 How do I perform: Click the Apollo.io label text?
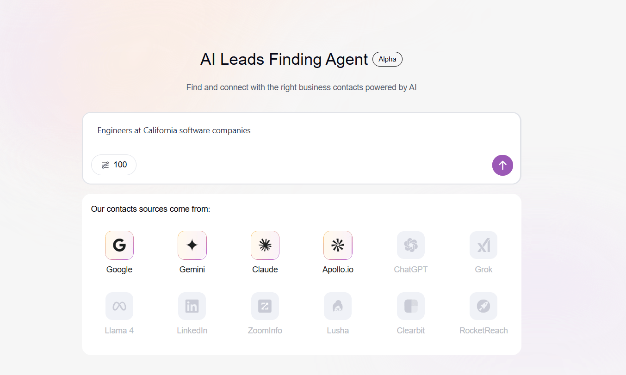tap(338, 270)
